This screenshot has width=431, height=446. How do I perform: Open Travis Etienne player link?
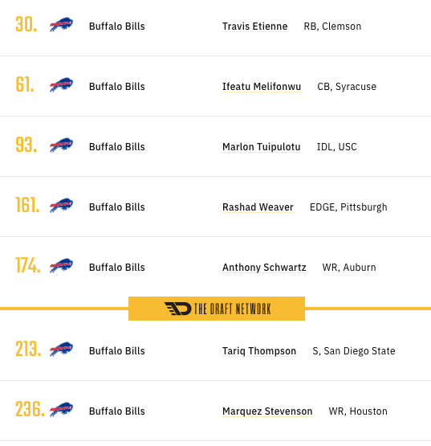pos(255,27)
